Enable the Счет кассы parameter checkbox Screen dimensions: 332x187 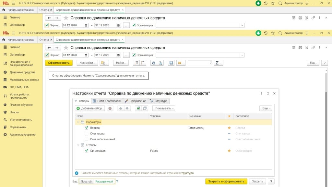87,133
